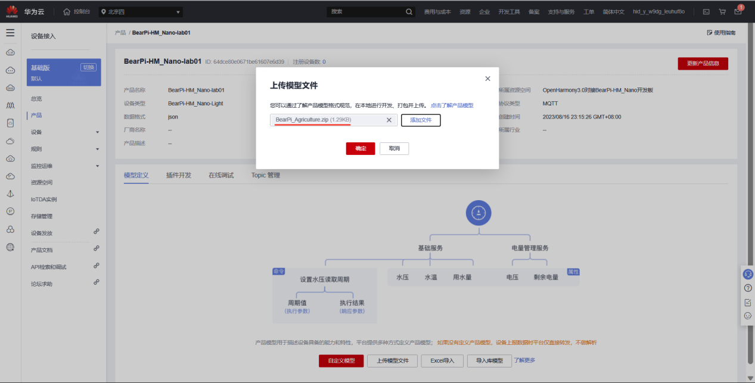Remove BearPi_Agriculture.zip with the X icon
Screen dimensions: 755x383
389,120
